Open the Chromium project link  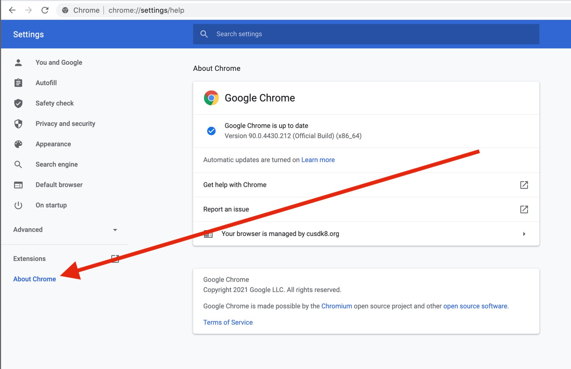click(337, 306)
